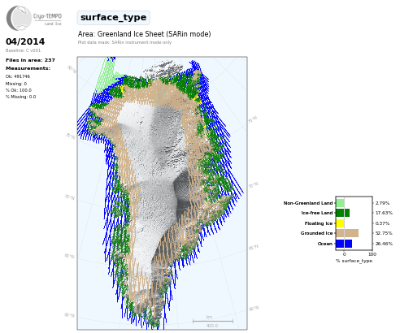The width and height of the screenshot is (400, 333).
Task: Click the Baseline: C v001 label
Action: (x=23, y=50)
